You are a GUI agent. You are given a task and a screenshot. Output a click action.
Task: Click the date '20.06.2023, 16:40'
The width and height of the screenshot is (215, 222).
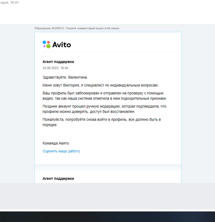coord(55,68)
